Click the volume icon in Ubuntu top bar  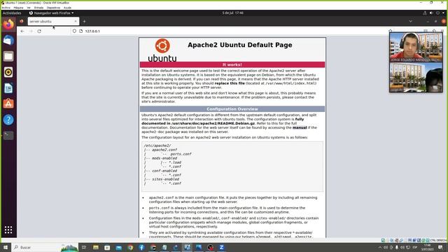pyautogui.click(x=431, y=13)
